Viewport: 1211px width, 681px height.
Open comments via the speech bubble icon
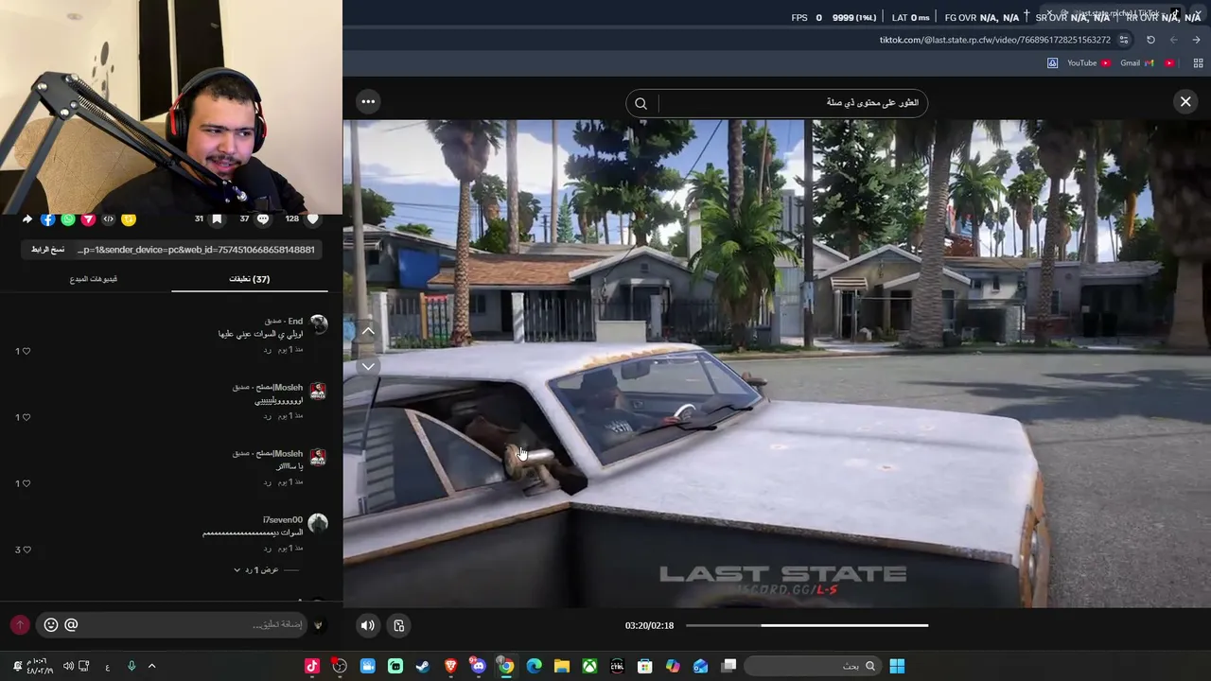click(263, 218)
